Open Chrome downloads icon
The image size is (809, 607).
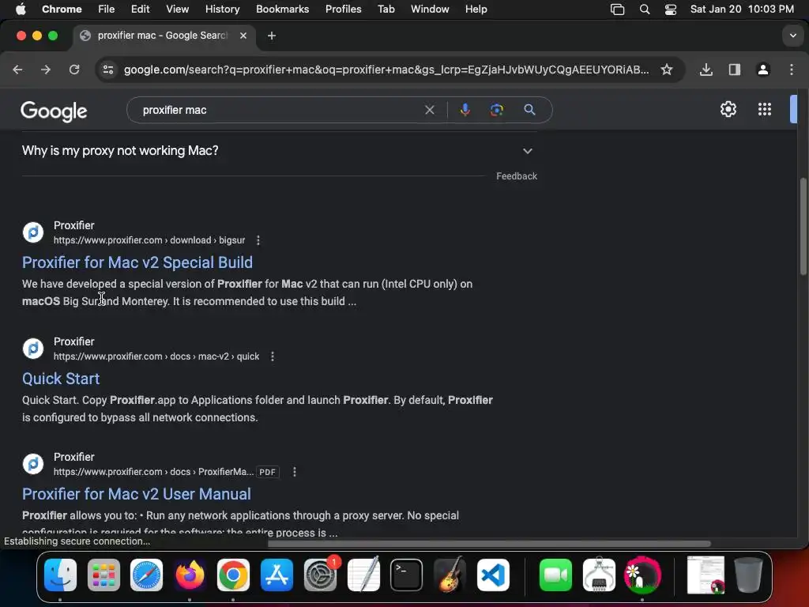click(706, 70)
